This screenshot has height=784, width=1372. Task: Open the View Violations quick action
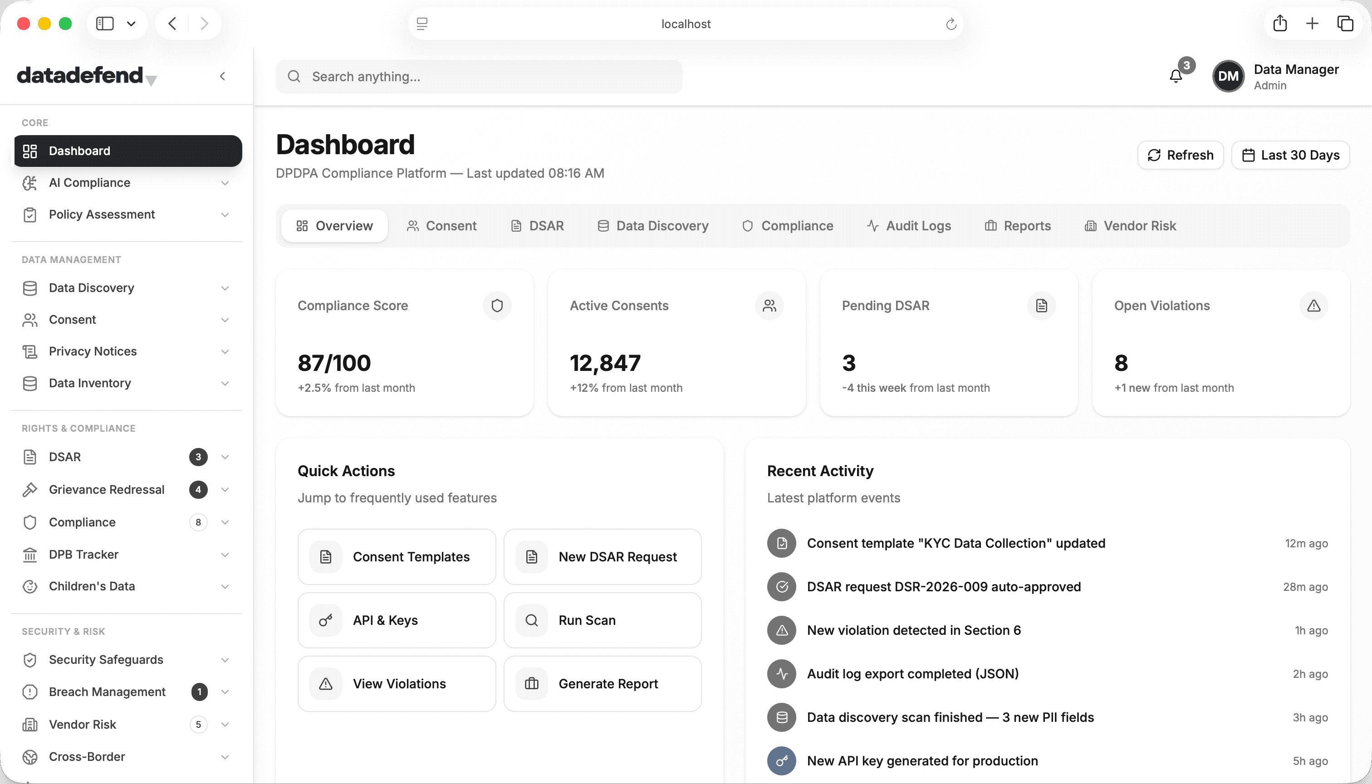click(x=397, y=684)
